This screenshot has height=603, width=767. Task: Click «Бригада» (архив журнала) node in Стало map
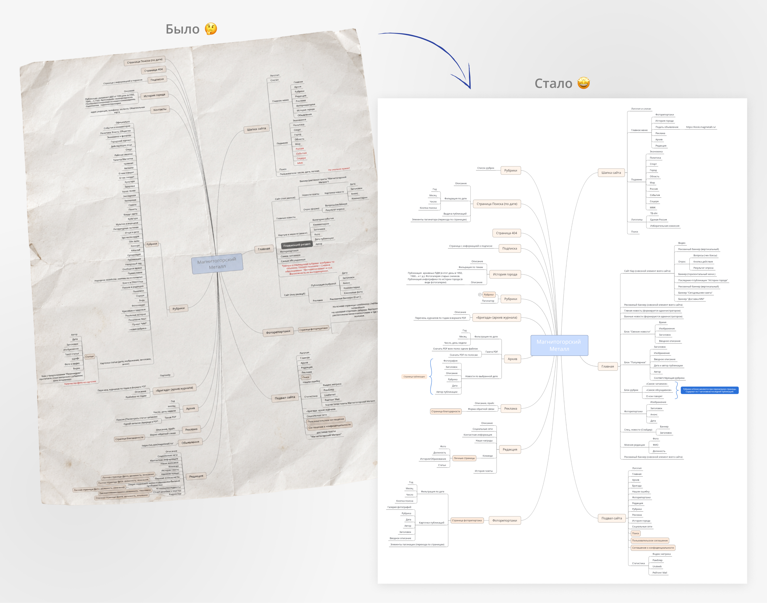coord(496,317)
